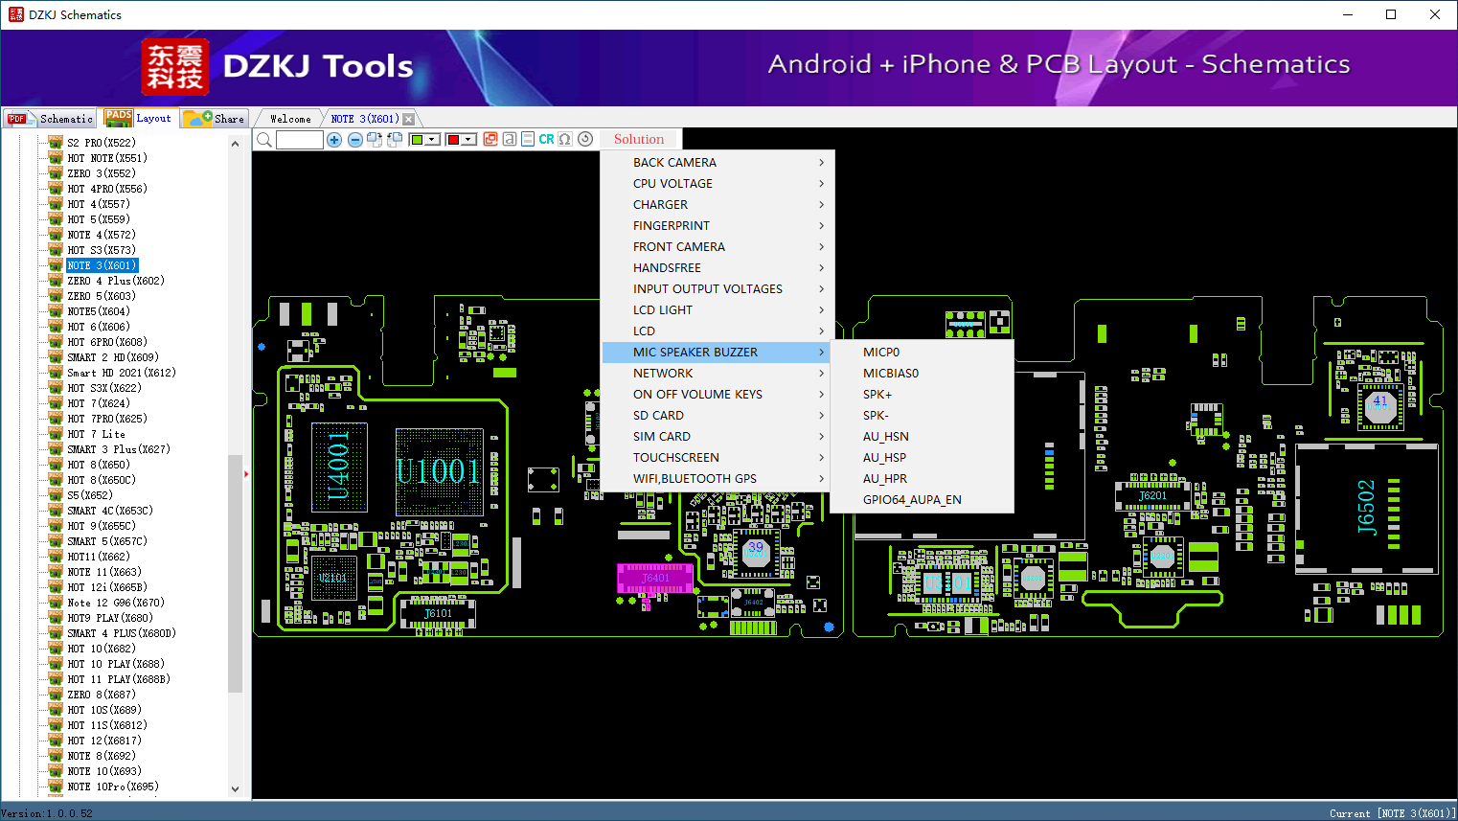Open the CHARGER submenu
This screenshot has width=1458, height=821.
(x=718, y=205)
